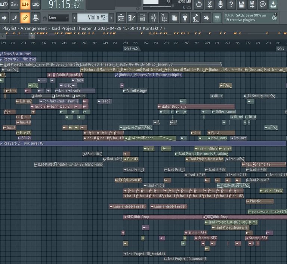The width and height of the screenshot is (287, 264).
Task: Toggle the 3.2.1 countdown before recording
Action: (14, 4)
